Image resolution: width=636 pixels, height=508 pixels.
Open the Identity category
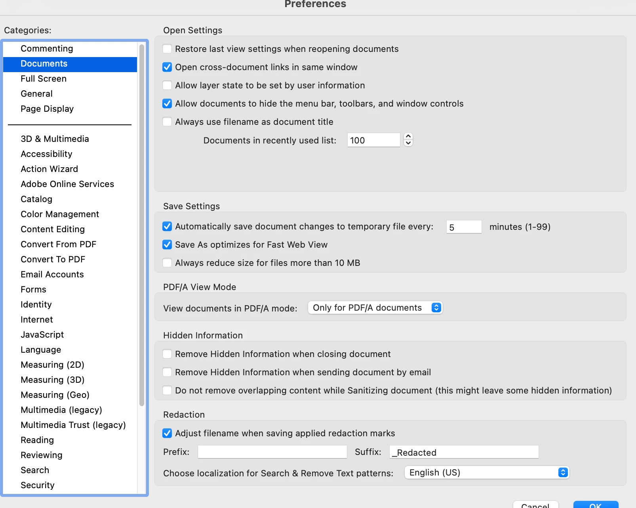(70, 304)
